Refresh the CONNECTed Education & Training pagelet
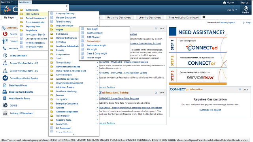 pos(156,93)
